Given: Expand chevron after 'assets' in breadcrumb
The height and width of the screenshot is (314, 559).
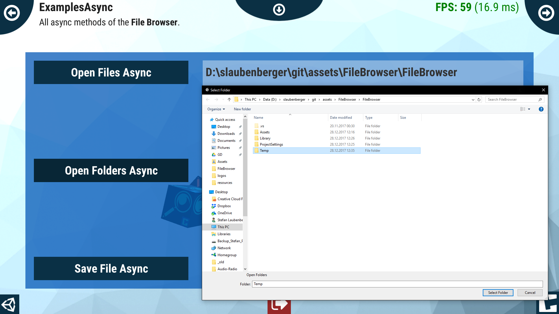Looking at the screenshot, I should (335, 100).
